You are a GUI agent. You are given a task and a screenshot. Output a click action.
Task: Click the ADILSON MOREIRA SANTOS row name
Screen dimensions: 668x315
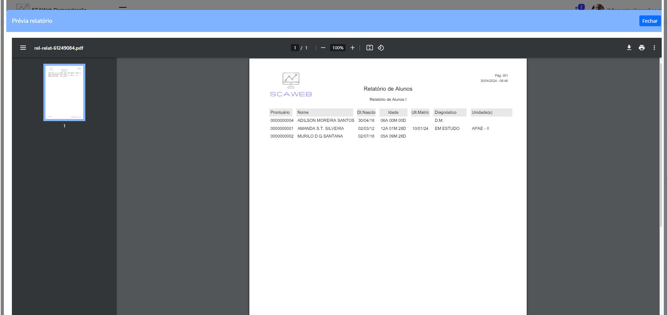326,120
